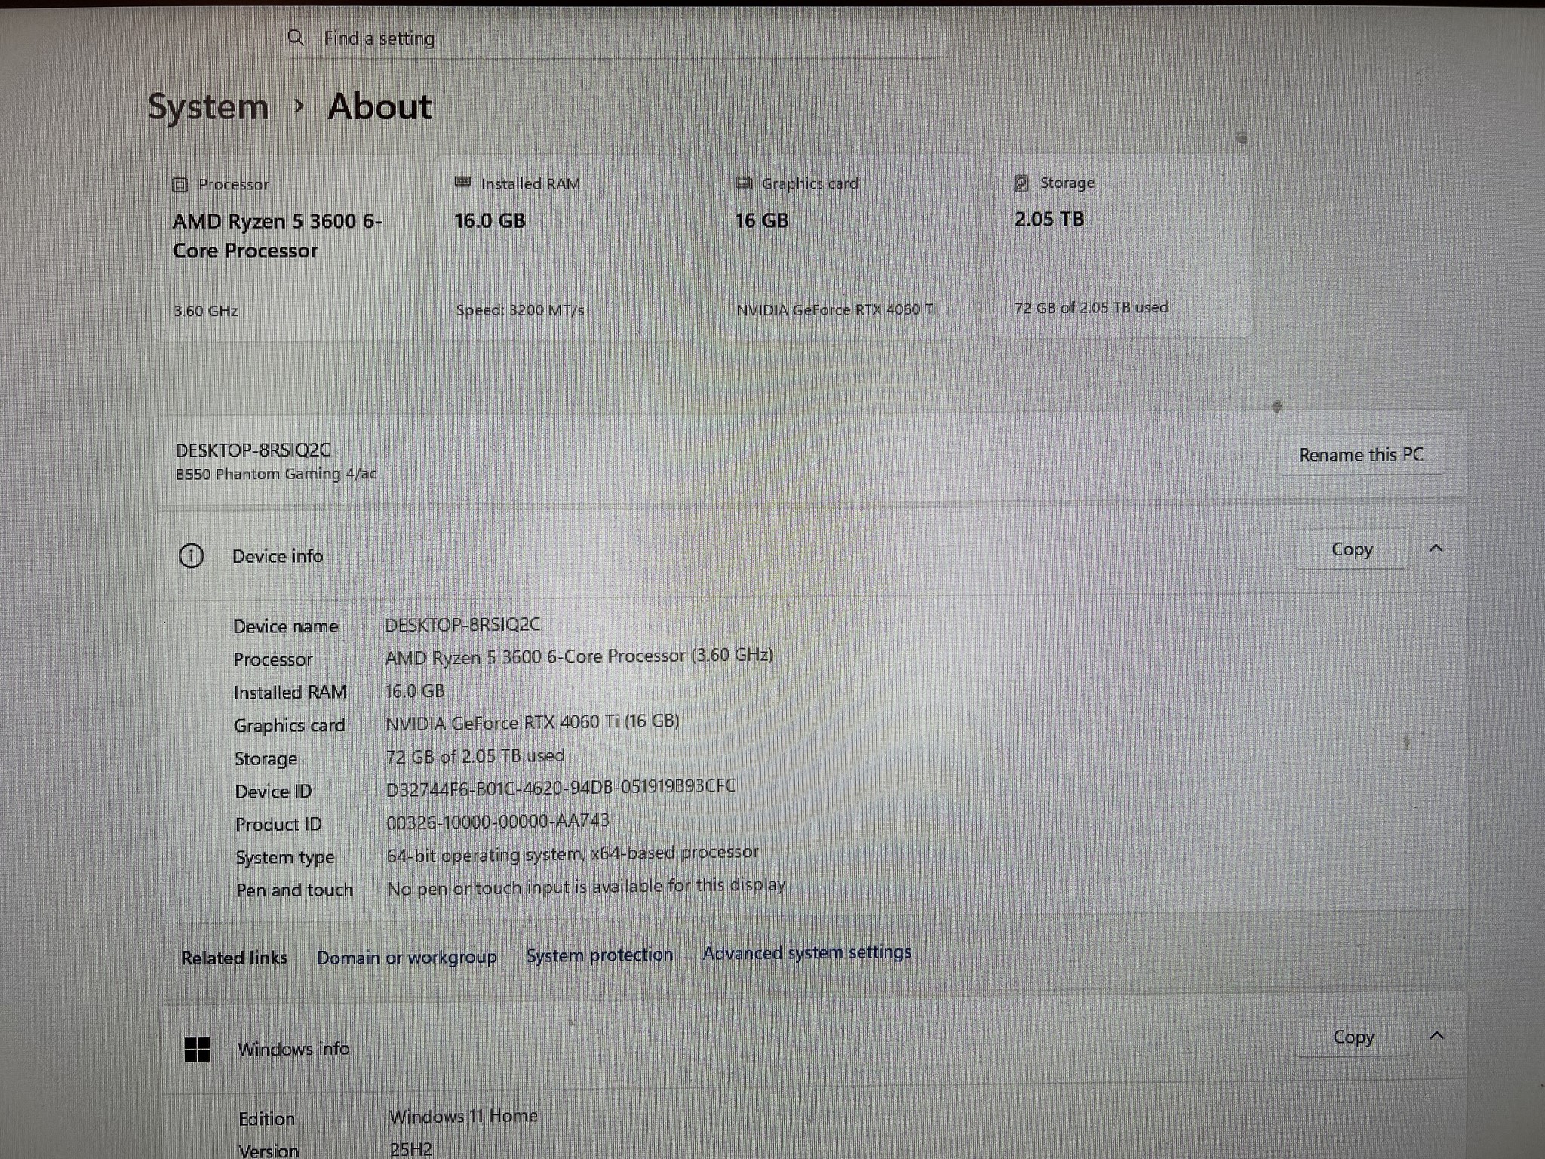Click B550 Phantom Gaming 4/ac text
This screenshot has height=1159, width=1545.
276,474
